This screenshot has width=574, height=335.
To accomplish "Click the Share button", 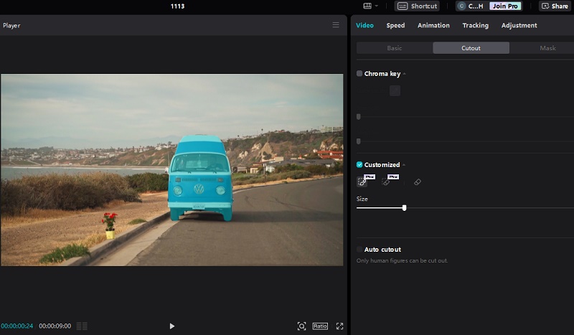I will (x=555, y=6).
